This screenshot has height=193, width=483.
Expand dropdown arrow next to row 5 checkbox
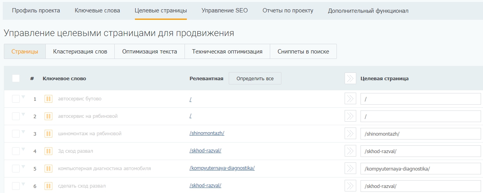coord(23,167)
